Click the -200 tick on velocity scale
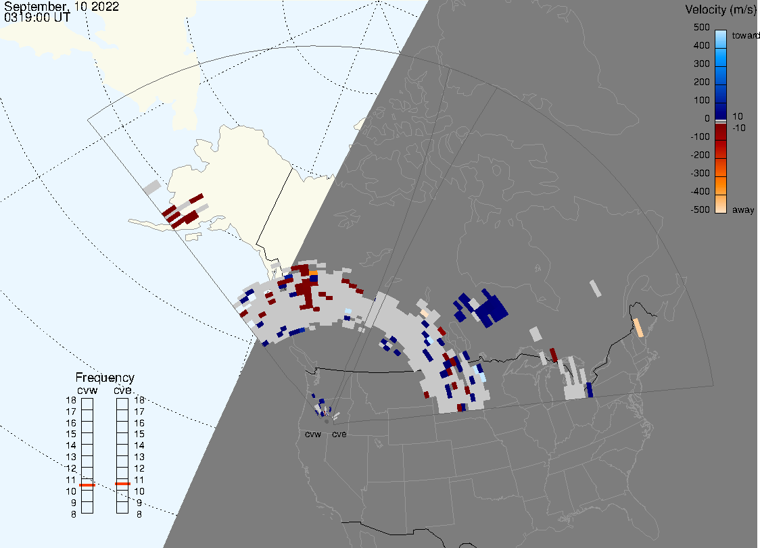This screenshot has height=548, width=760. coord(700,155)
